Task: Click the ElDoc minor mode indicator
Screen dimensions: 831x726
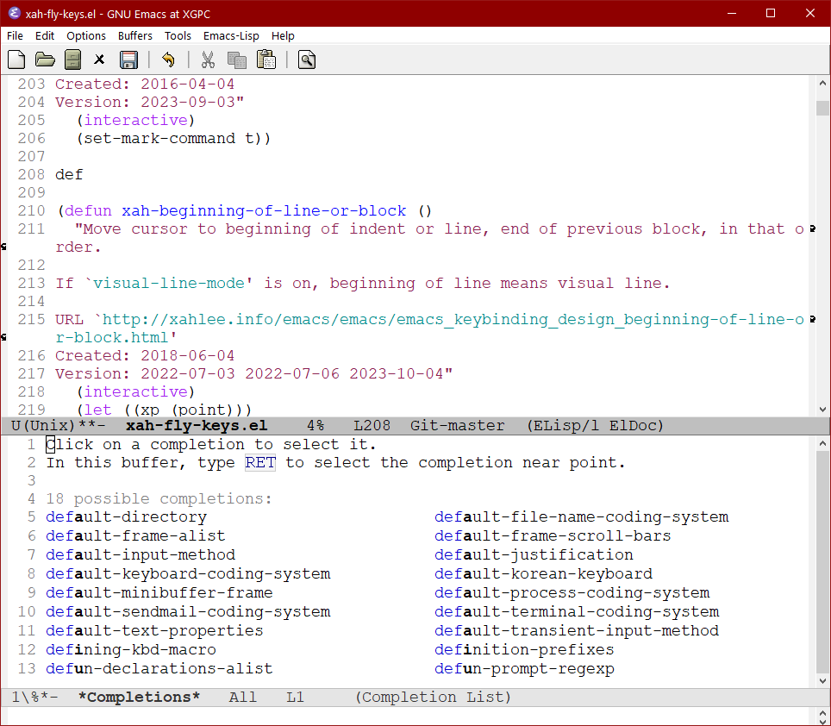Action: click(634, 425)
